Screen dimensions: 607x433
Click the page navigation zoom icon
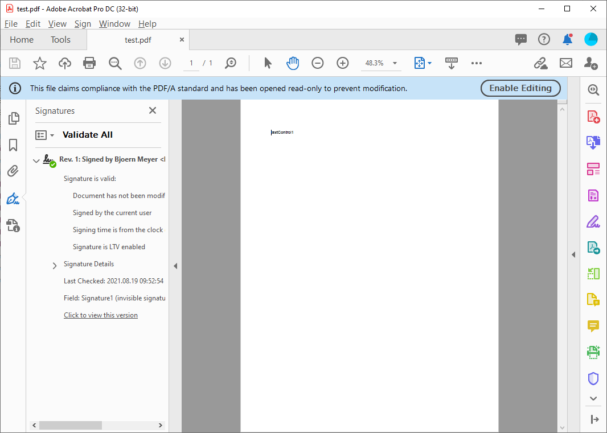231,63
